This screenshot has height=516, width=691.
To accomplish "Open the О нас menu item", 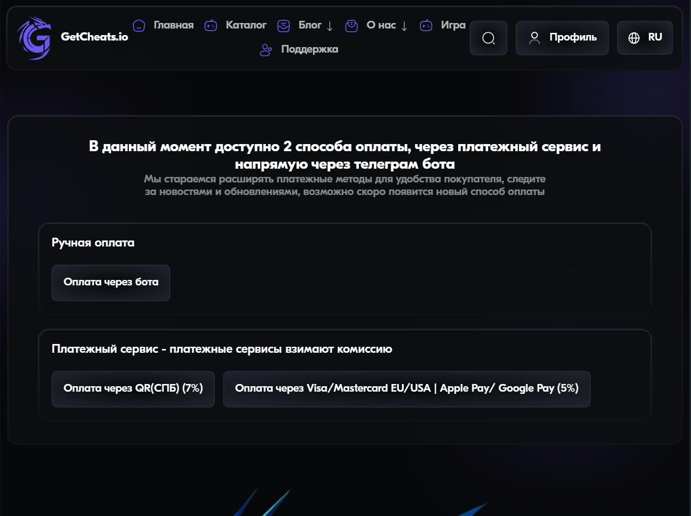I will coord(381,25).
